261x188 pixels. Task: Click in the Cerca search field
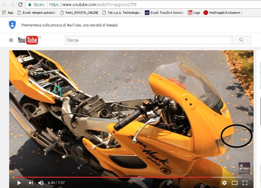[148, 40]
